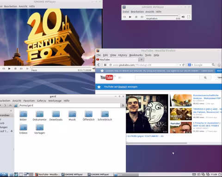Viewport: 222px width, 177px height.
Task: Eject the mounted volume in the sidebar
Action: [x=12, y=131]
